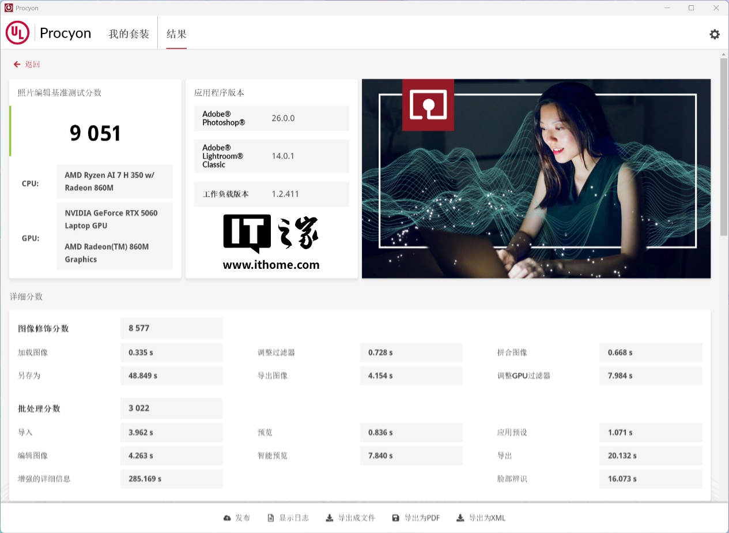Click the 批处理分数 value 3 022
The width and height of the screenshot is (729, 533).
pos(171,408)
